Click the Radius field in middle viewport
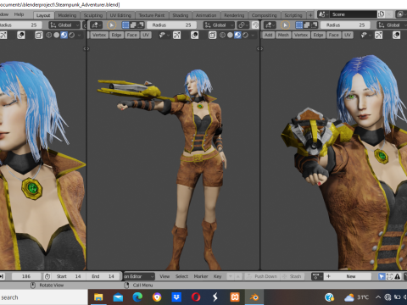 (x=171, y=25)
